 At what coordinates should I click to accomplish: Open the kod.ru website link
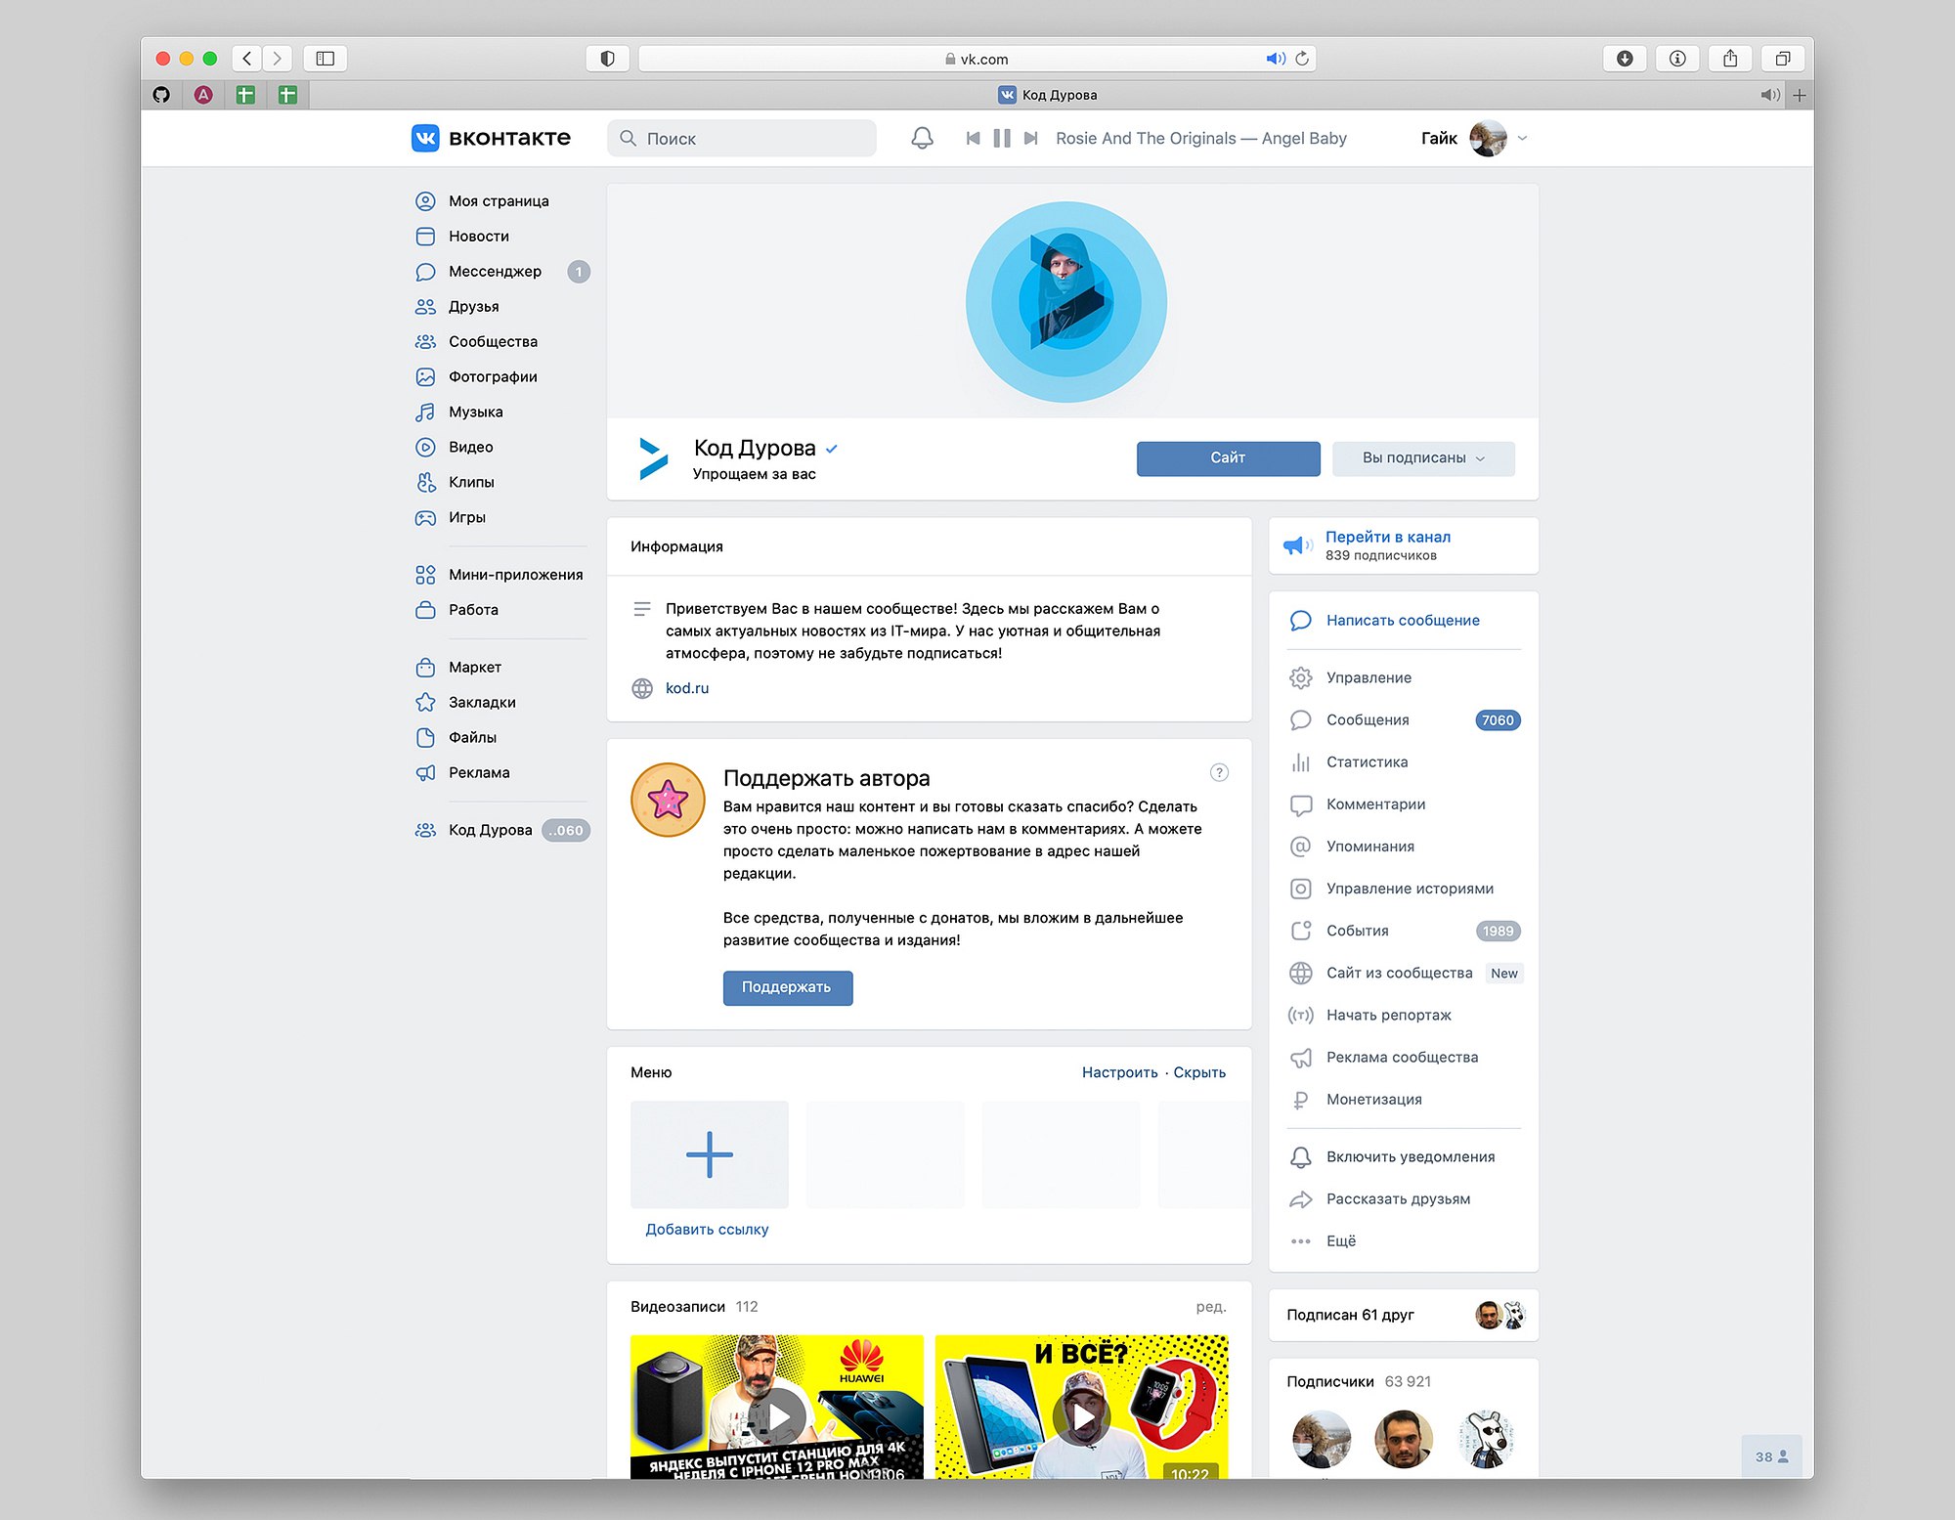click(687, 689)
